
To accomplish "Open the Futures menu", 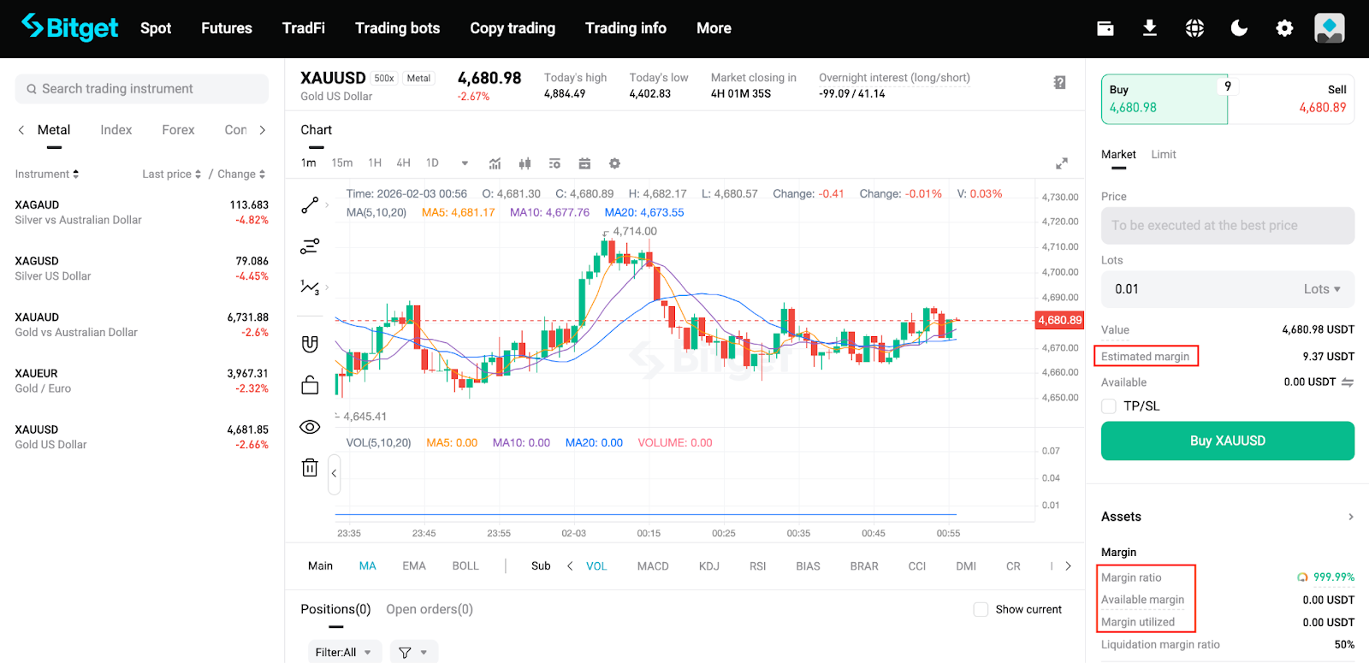I will pos(227,28).
